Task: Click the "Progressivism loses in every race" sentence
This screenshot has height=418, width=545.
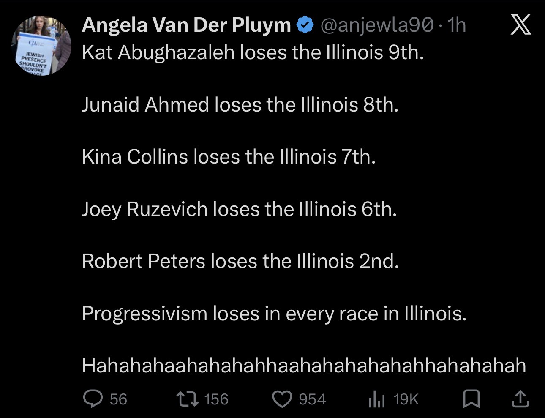Action: pos(274,314)
